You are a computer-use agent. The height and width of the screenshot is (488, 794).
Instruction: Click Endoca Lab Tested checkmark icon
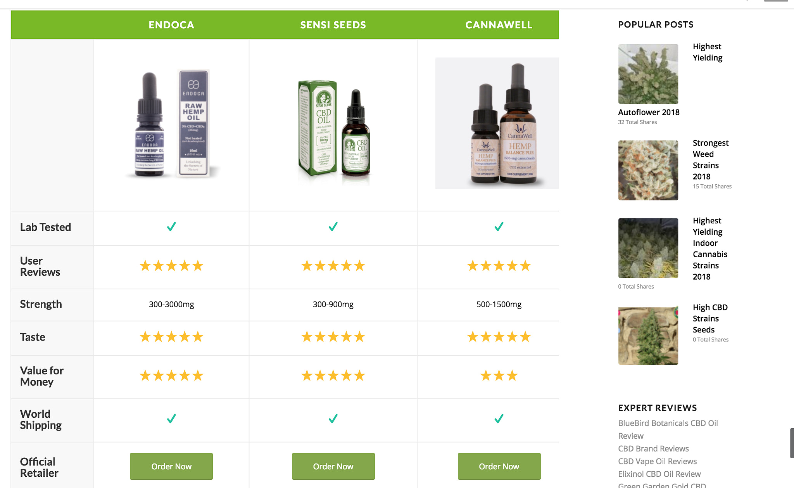(171, 227)
